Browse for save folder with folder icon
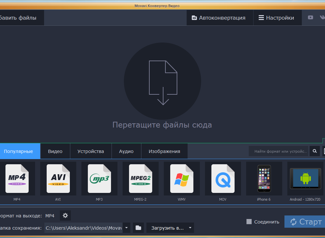 pos(138,228)
